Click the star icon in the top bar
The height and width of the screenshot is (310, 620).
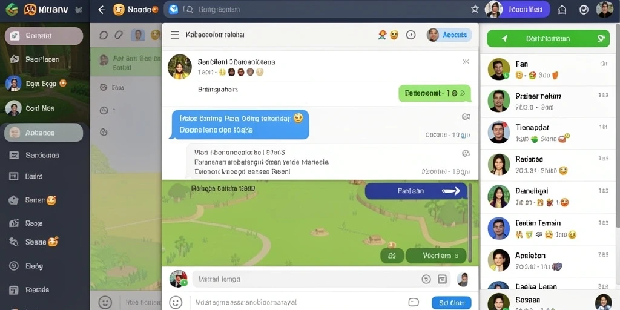tap(475, 9)
